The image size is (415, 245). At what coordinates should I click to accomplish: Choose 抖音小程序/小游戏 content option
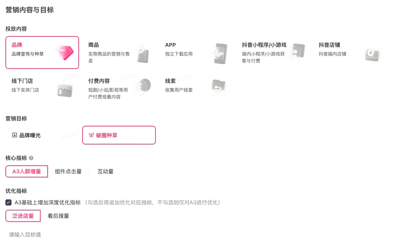(272, 53)
